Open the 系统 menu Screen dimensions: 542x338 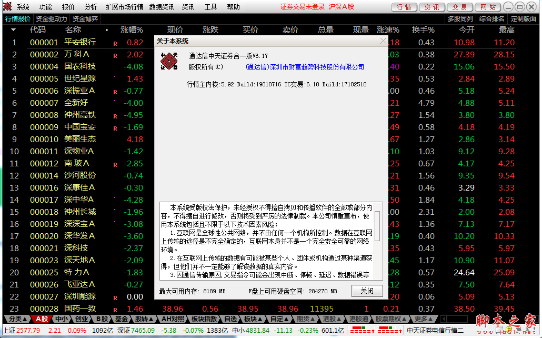click(23, 7)
